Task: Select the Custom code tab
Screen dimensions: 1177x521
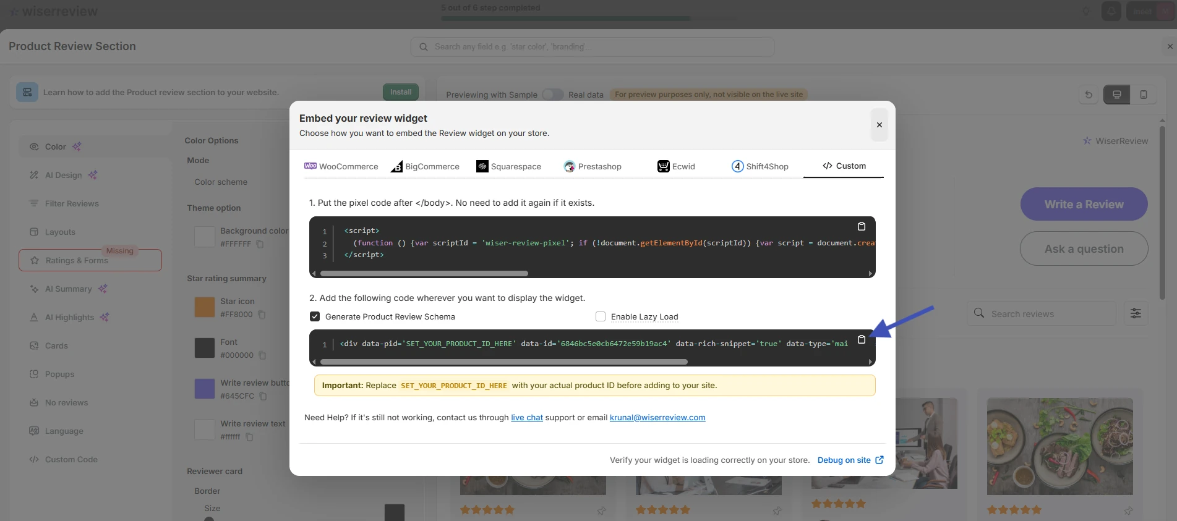Action: (844, 166)
